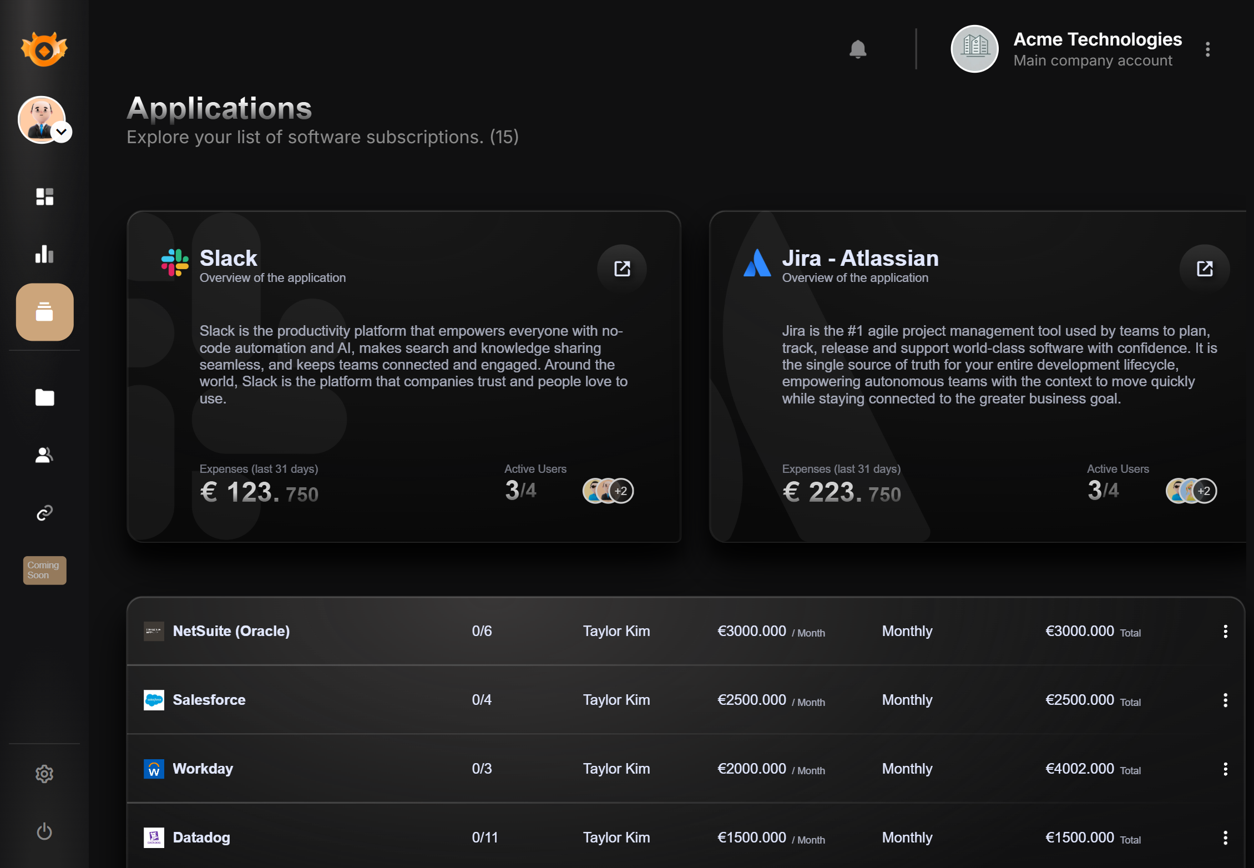Image resolution: width=1254 pixels, height=868 pixels.
Task: Click Monthly billing in the Datadog row
Action: point(907,837)
